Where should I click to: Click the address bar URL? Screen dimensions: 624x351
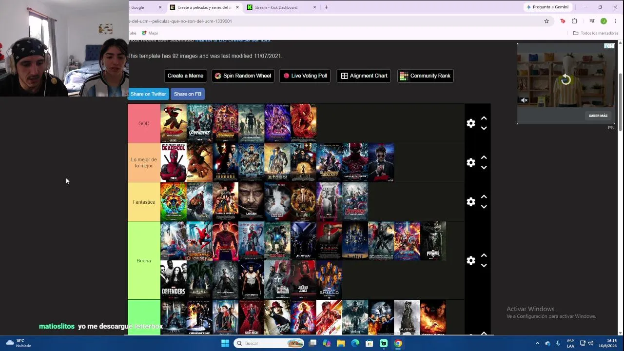(180, 21)
